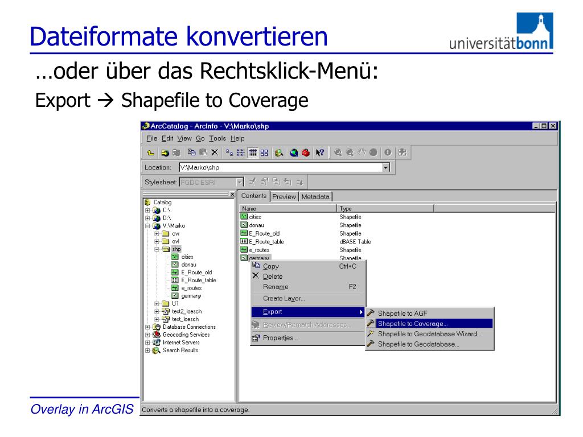
Task: Switch to Details view
Action: [253, 152]
